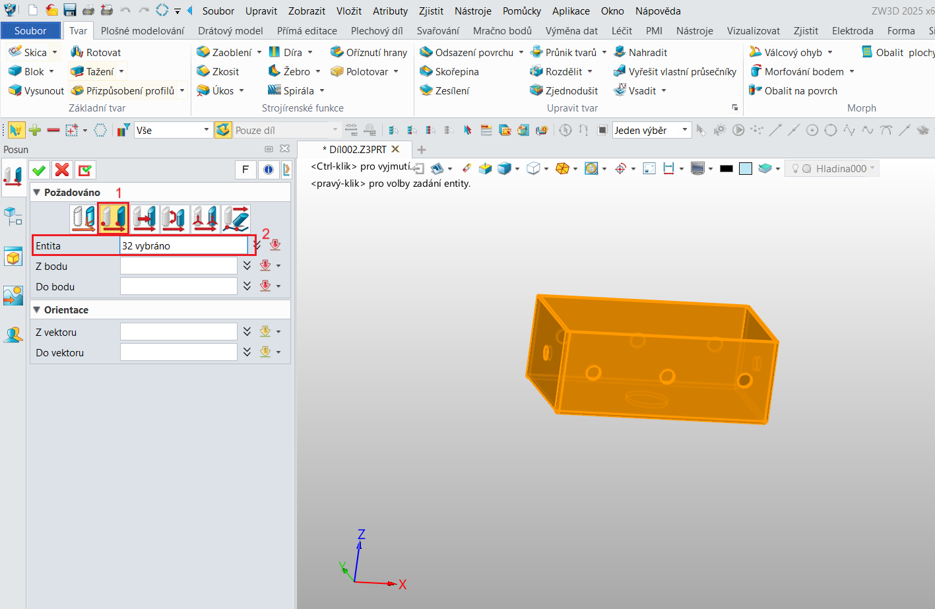Screen dimensions: 935x609
Task: Toggle the F button in Posun panel
Action: [x=245, y=170]
